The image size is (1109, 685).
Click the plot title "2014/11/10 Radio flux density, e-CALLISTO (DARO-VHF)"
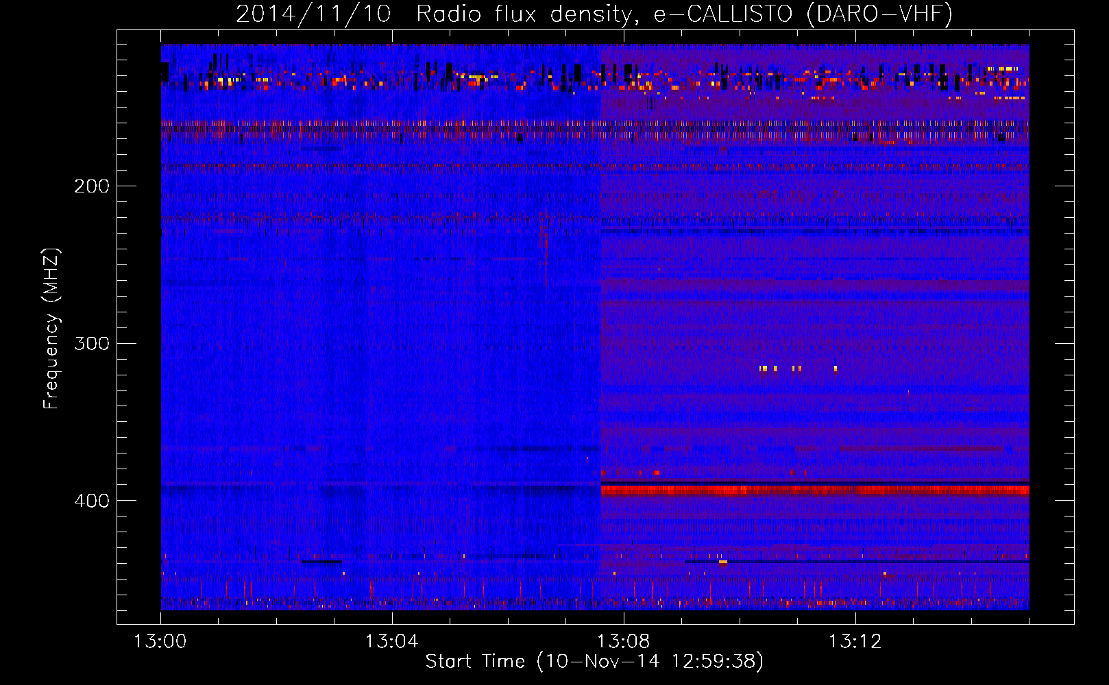point(594,14)
